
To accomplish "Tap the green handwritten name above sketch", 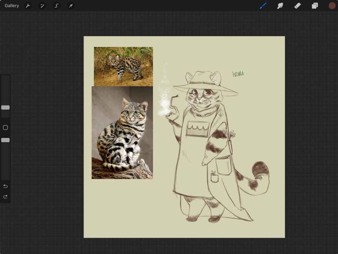I will tap(238, 74).
